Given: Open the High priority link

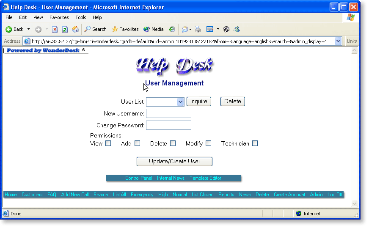Looking at the screenshot, I should [163, 195].
